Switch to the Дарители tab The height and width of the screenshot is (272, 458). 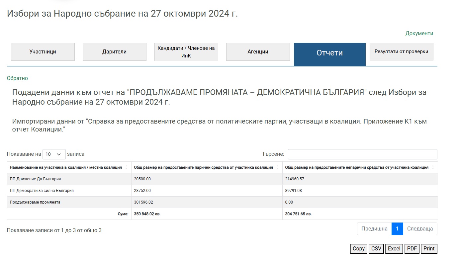(114, 52)
